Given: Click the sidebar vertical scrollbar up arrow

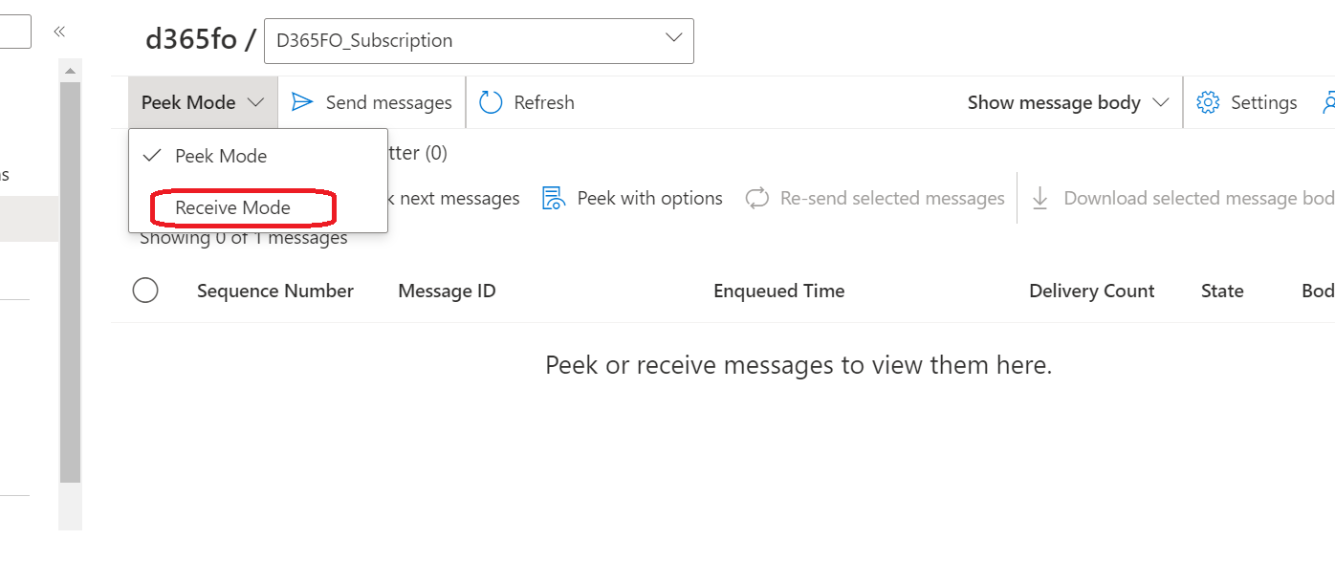Looking at the screenshot, I should click(x=70, y=71).
